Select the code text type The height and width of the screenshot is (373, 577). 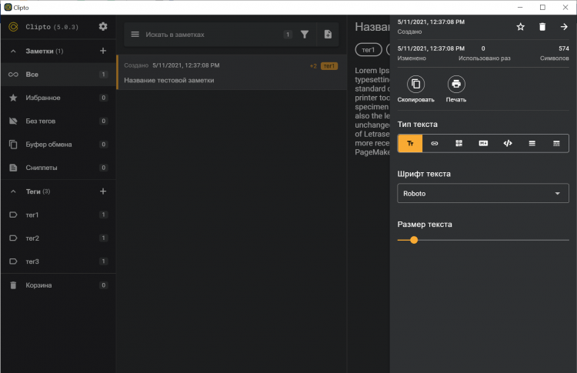tap(508, 143)
